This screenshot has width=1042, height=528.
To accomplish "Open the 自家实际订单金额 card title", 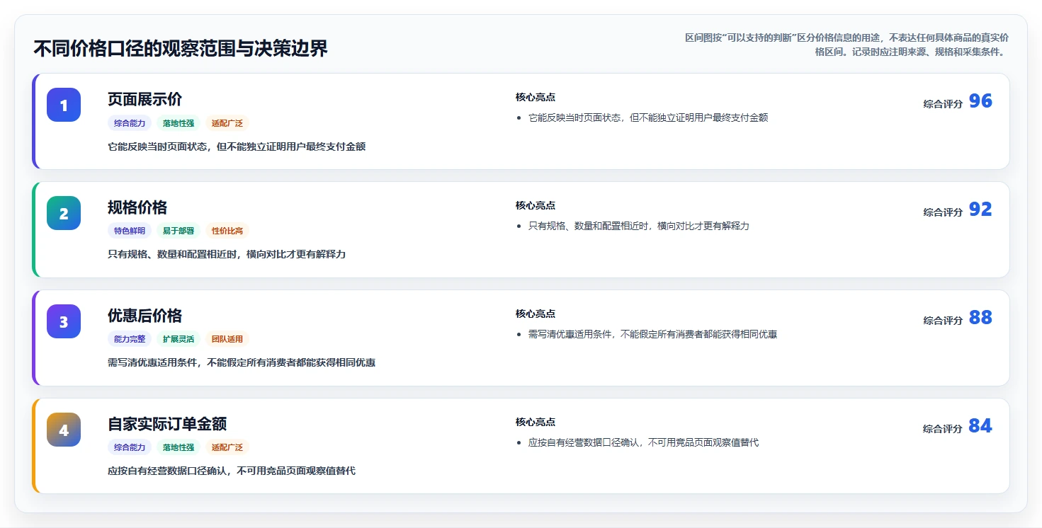I will [167, 424].
